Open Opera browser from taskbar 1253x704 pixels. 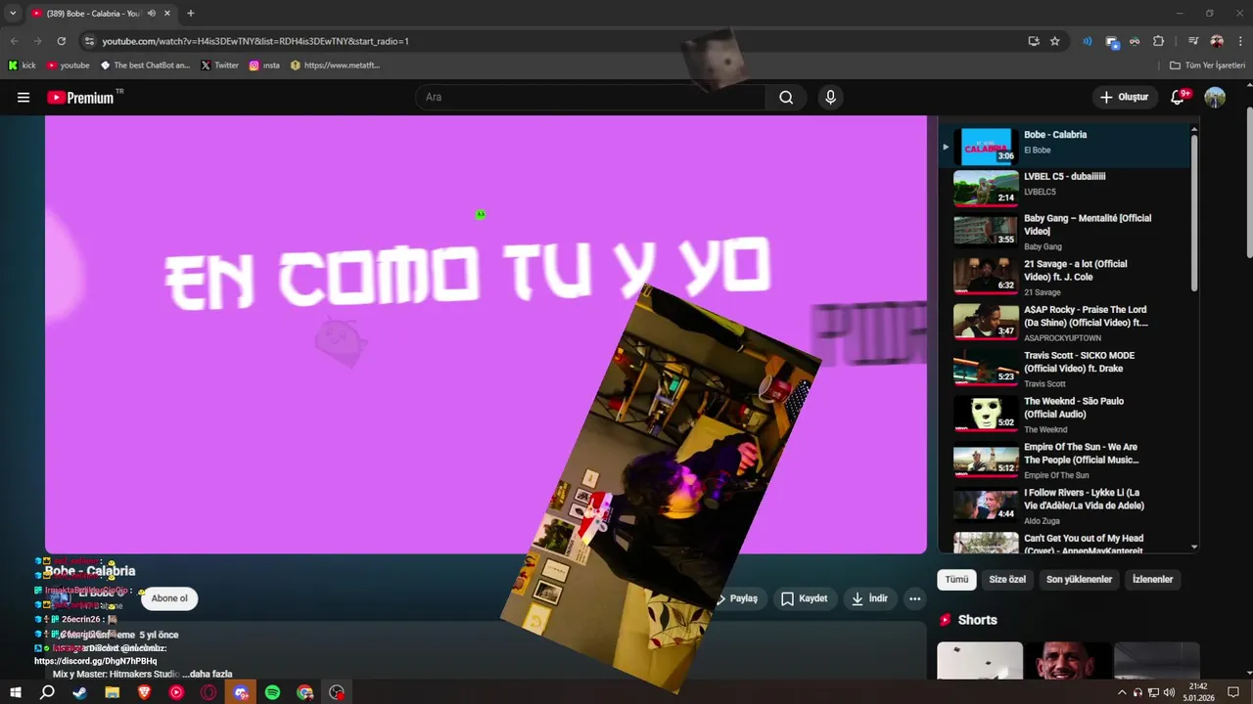click(209, 692)
